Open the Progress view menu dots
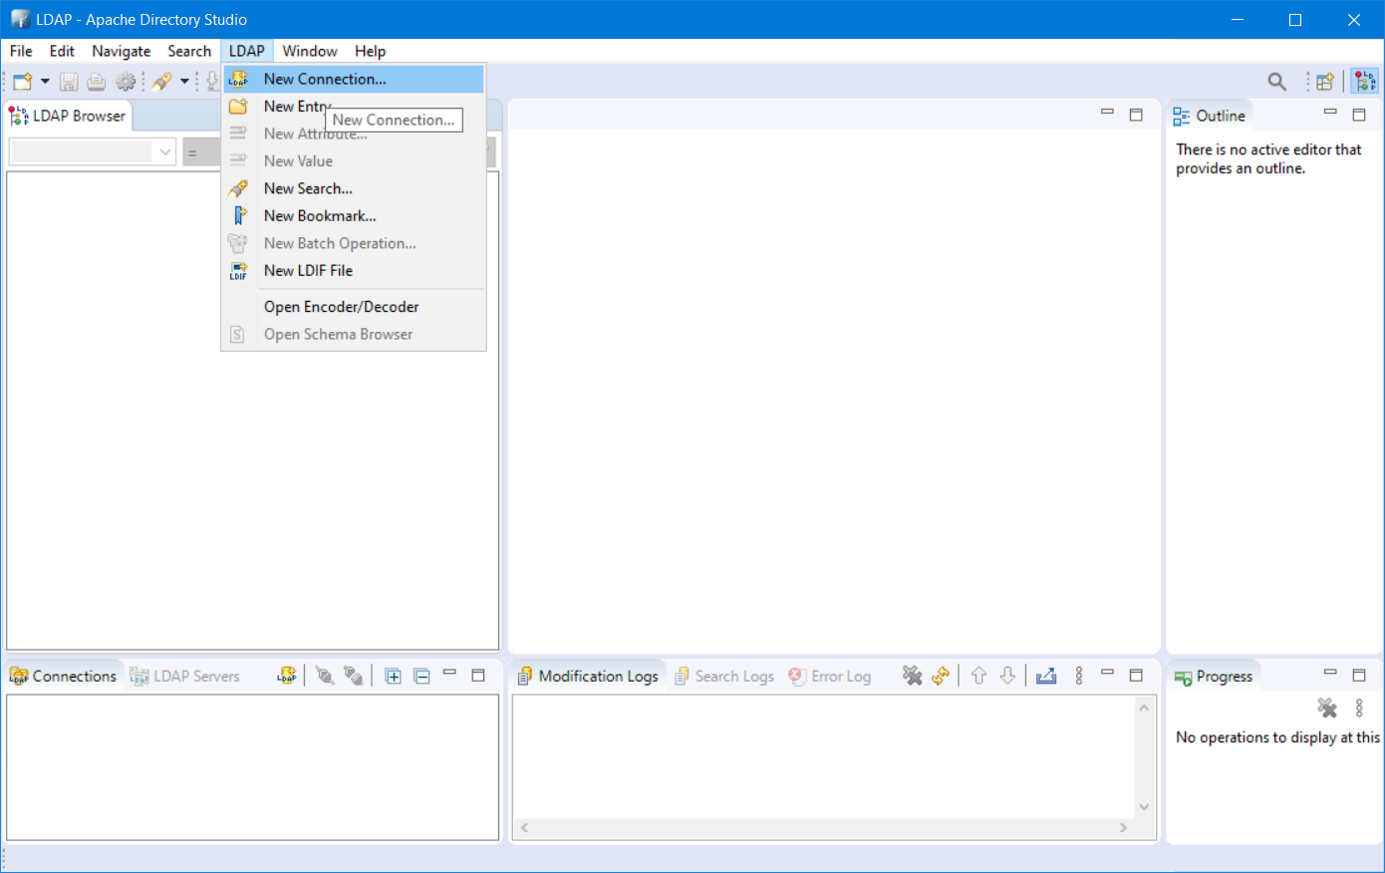This screenshot has height=873, width=1385. [1359, 708]
